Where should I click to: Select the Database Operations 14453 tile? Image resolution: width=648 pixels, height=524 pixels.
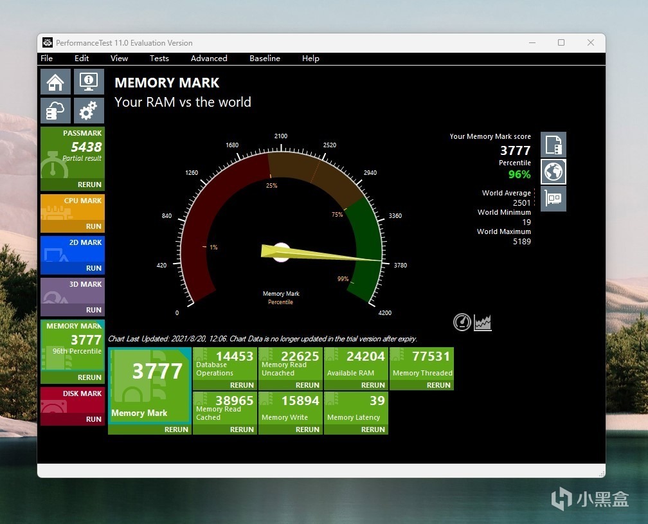[225, 364]
